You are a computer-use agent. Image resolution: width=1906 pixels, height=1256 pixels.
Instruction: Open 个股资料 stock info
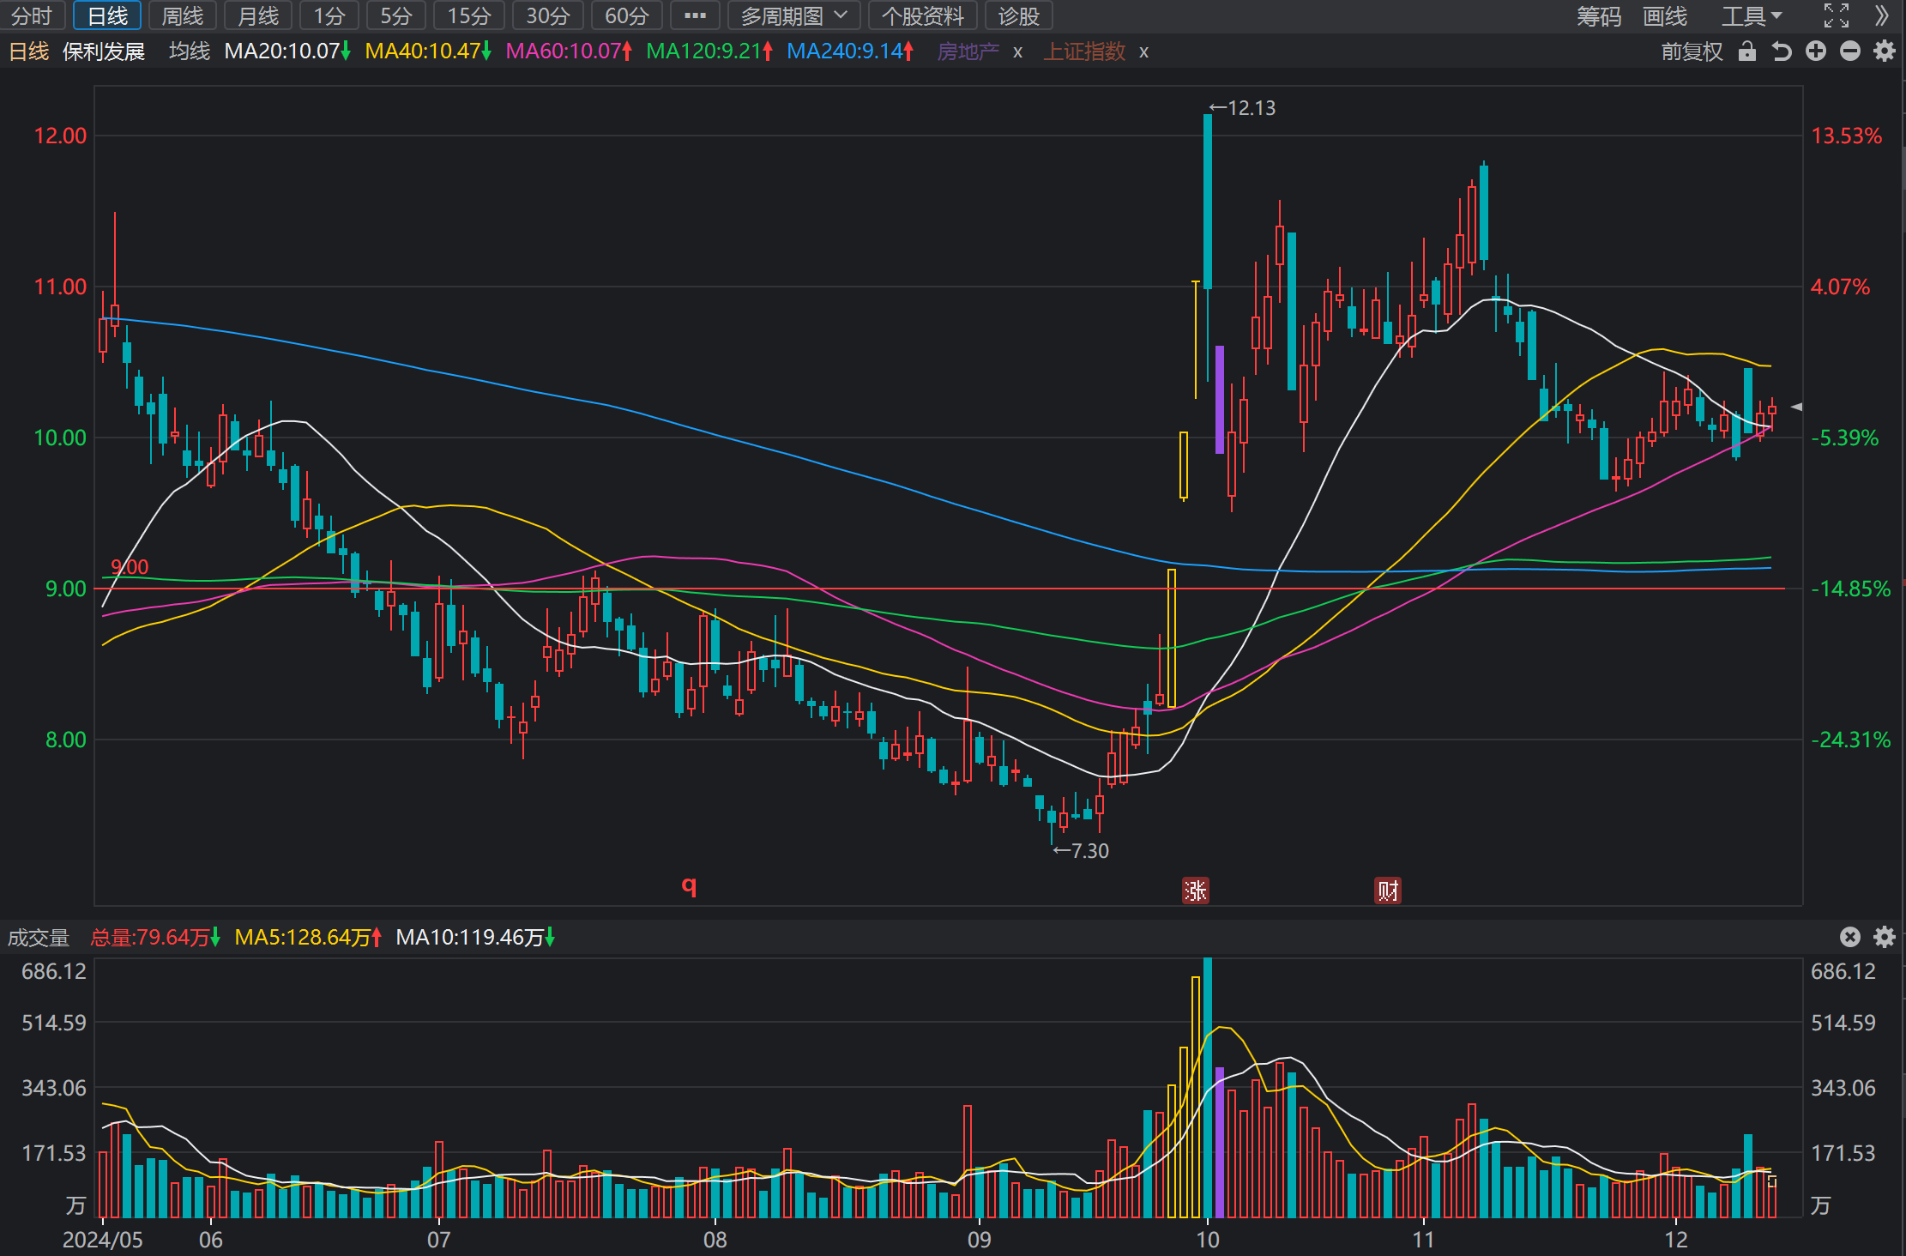coord(922,15)
